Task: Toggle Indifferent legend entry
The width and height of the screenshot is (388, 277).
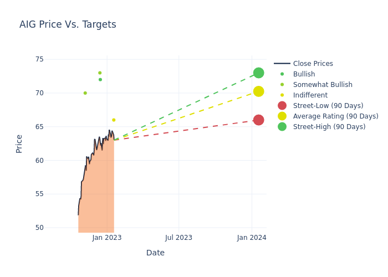Action: pos(310,95)
